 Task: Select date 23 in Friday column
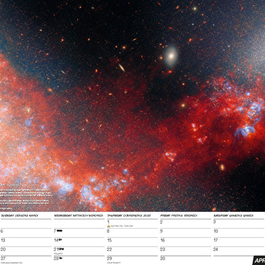pos(163,250)
